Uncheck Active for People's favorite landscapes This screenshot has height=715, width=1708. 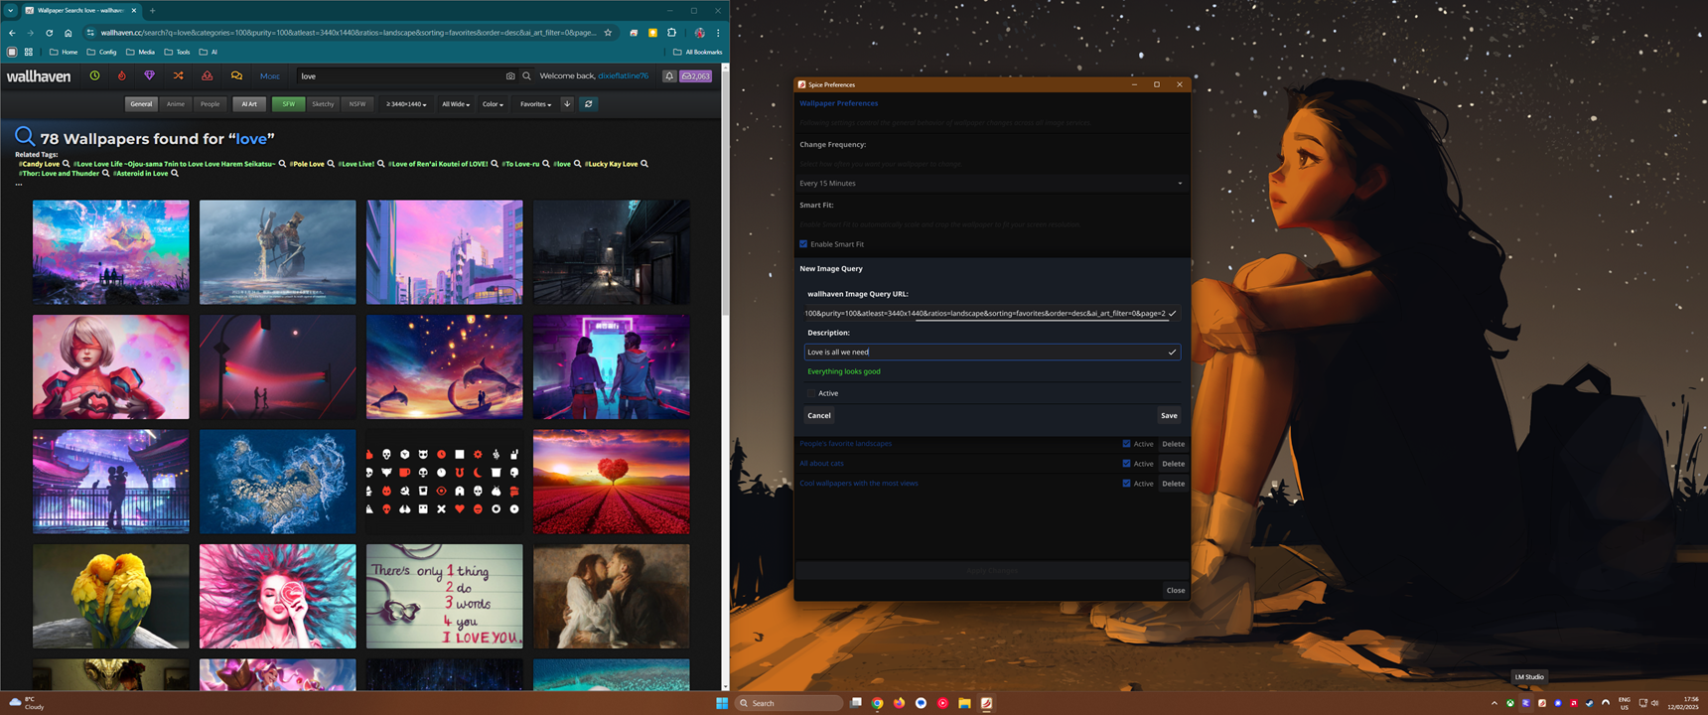click(1126, 444)
